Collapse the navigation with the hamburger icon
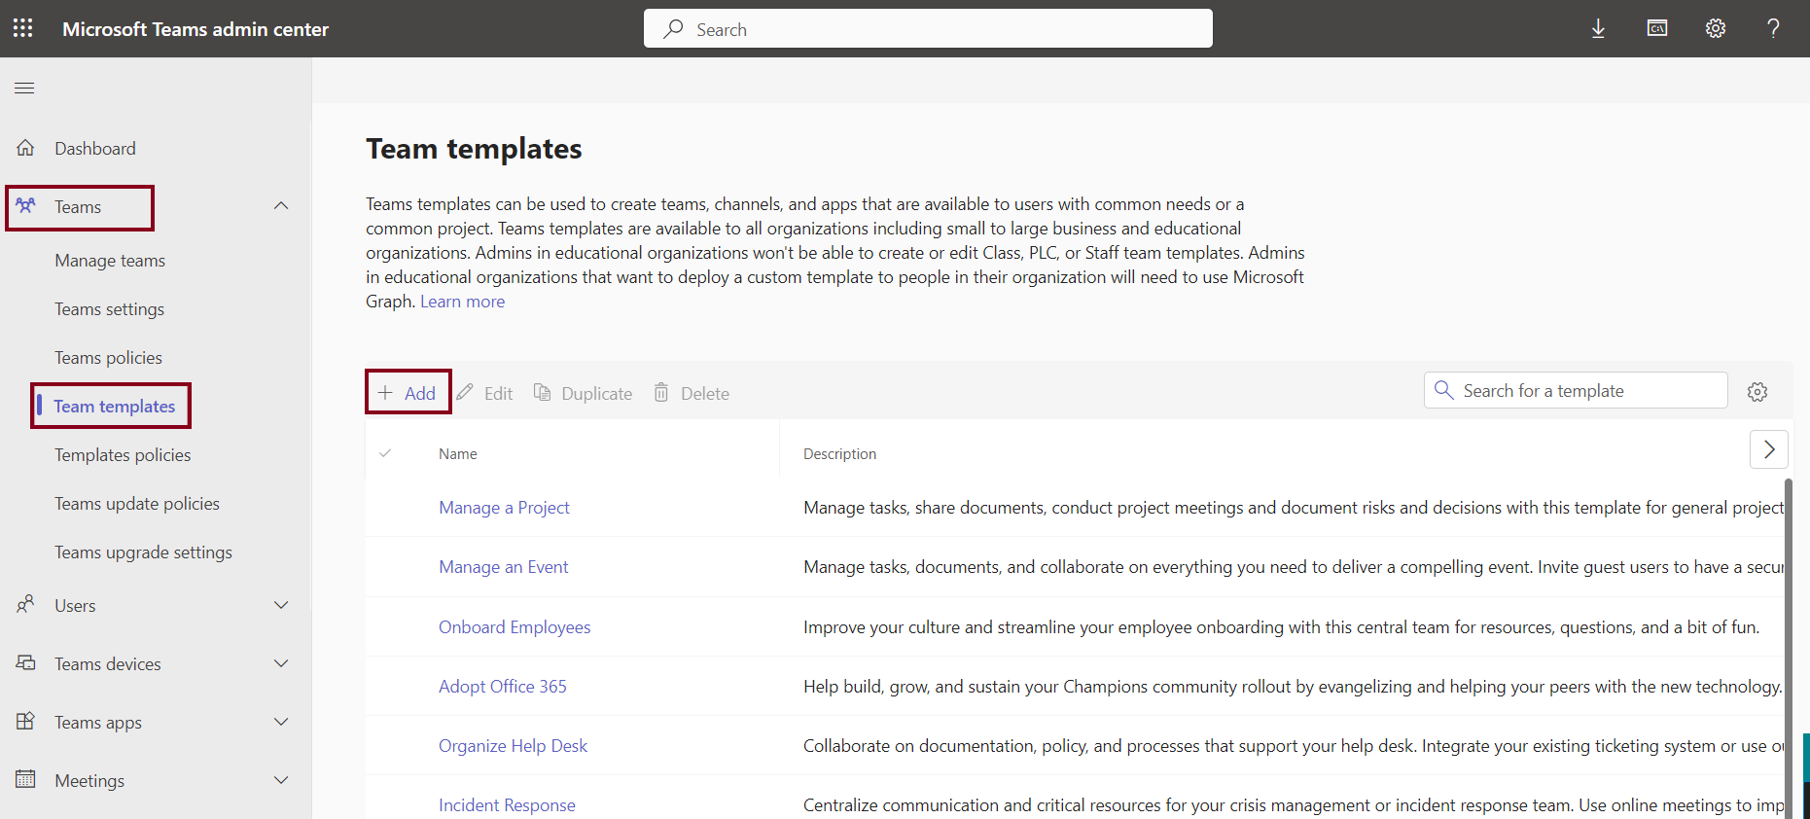 pos(24,89)
